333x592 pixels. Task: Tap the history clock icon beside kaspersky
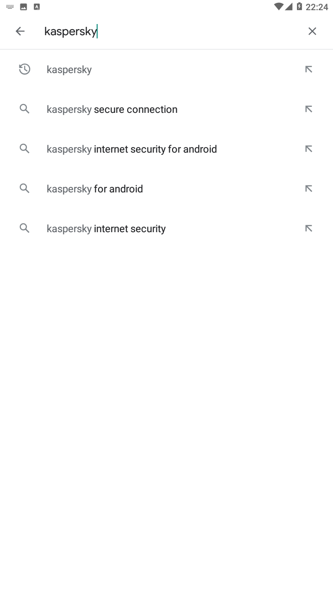click(25, 69)
